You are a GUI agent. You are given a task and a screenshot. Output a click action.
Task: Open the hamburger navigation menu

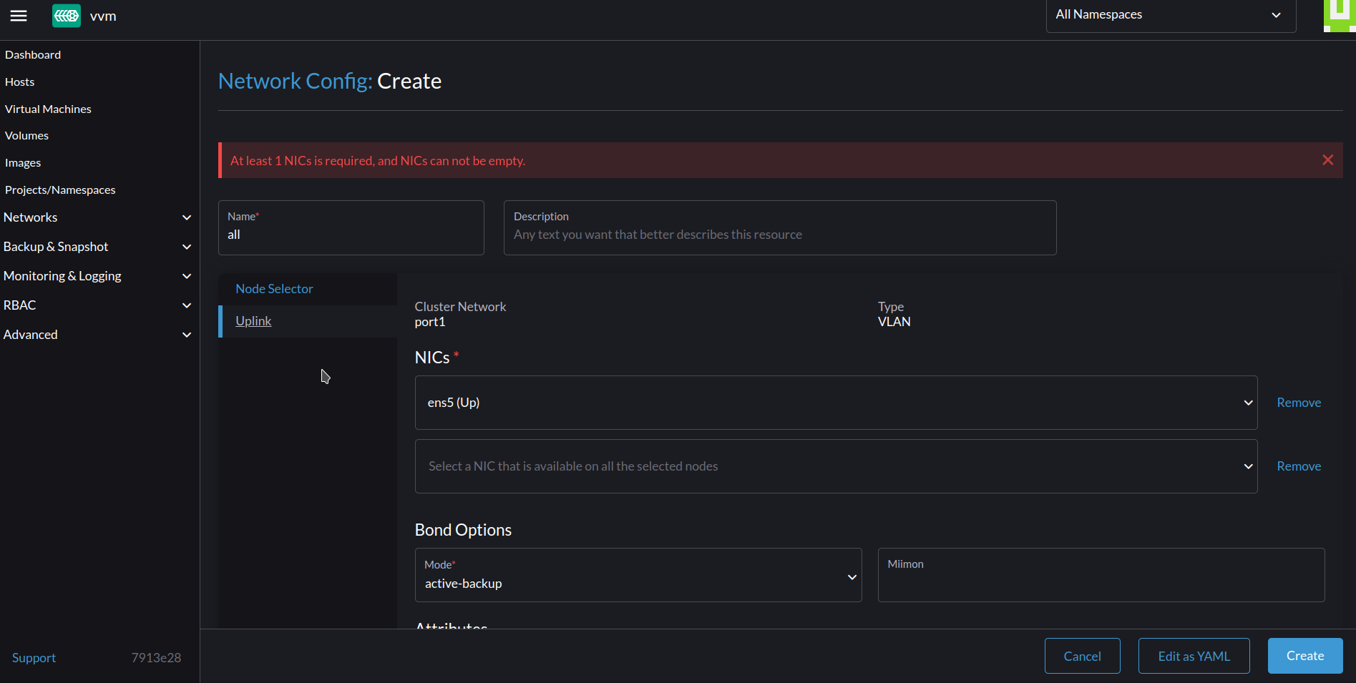[x=18, y=16]
